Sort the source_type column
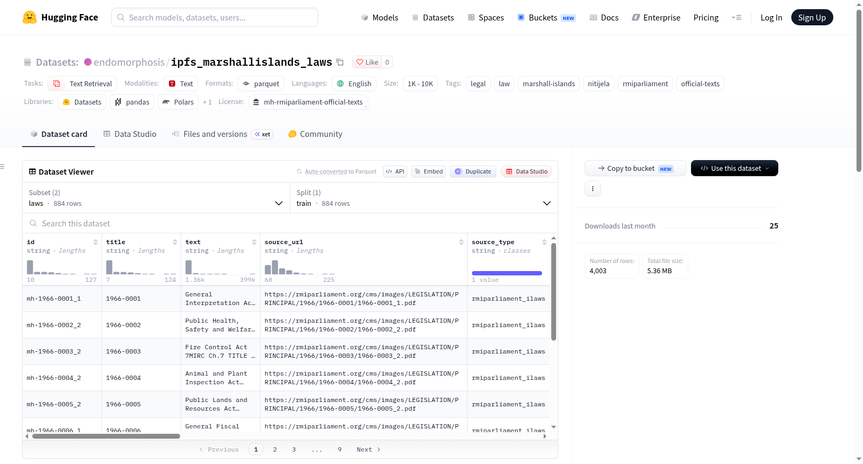 (x=544, y=242)
